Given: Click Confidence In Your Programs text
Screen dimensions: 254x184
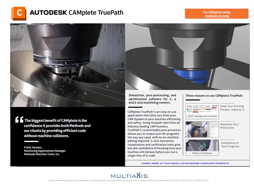Looking at the screenshot, I should coord(230,145).
